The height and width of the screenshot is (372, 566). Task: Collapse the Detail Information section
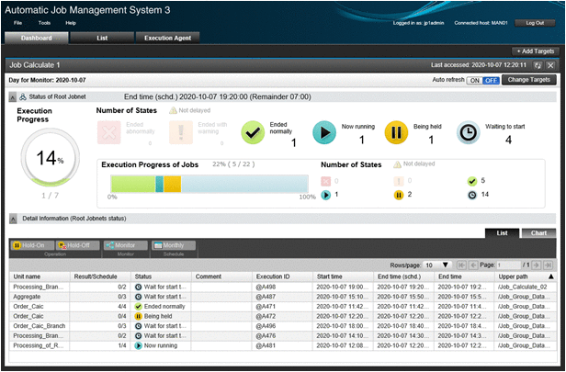pos(13,219)
